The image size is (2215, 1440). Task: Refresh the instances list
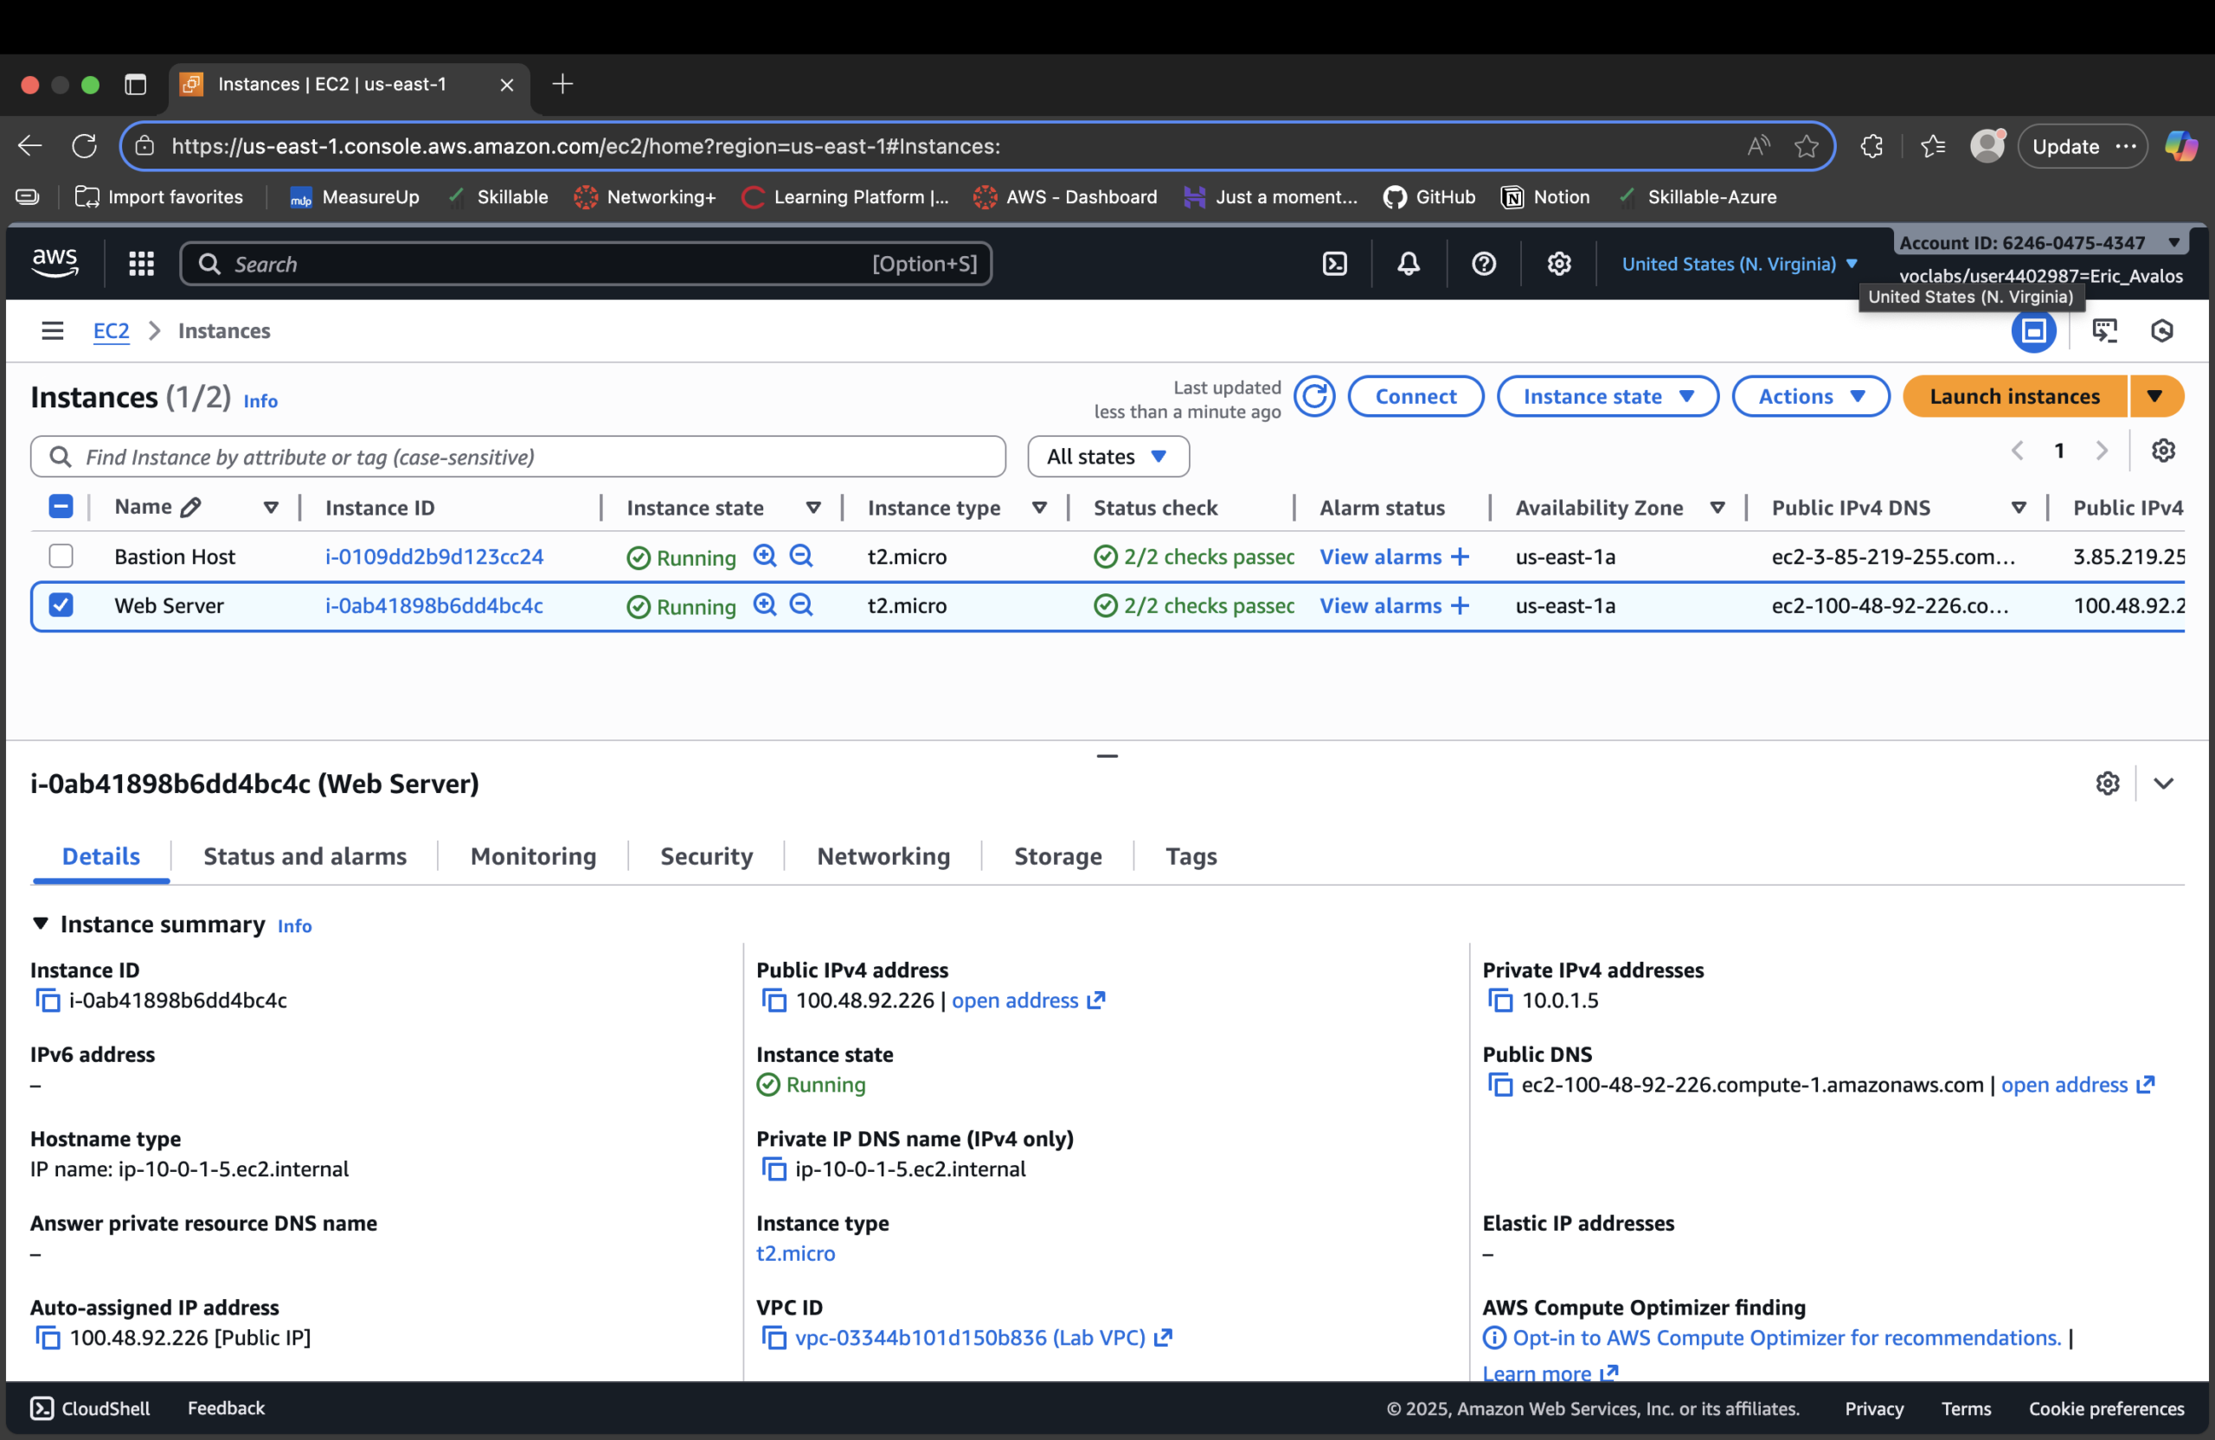[1315, 396]
